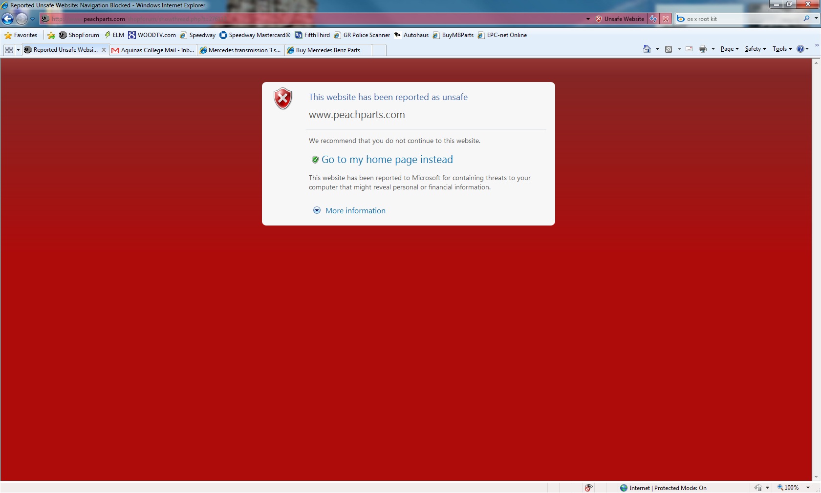The image size is (821, 493).
Task: Open the zoom level dropdown arrow
Action: [x=808, y=488]
